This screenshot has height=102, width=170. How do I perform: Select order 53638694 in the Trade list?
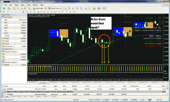coord(85,89)
